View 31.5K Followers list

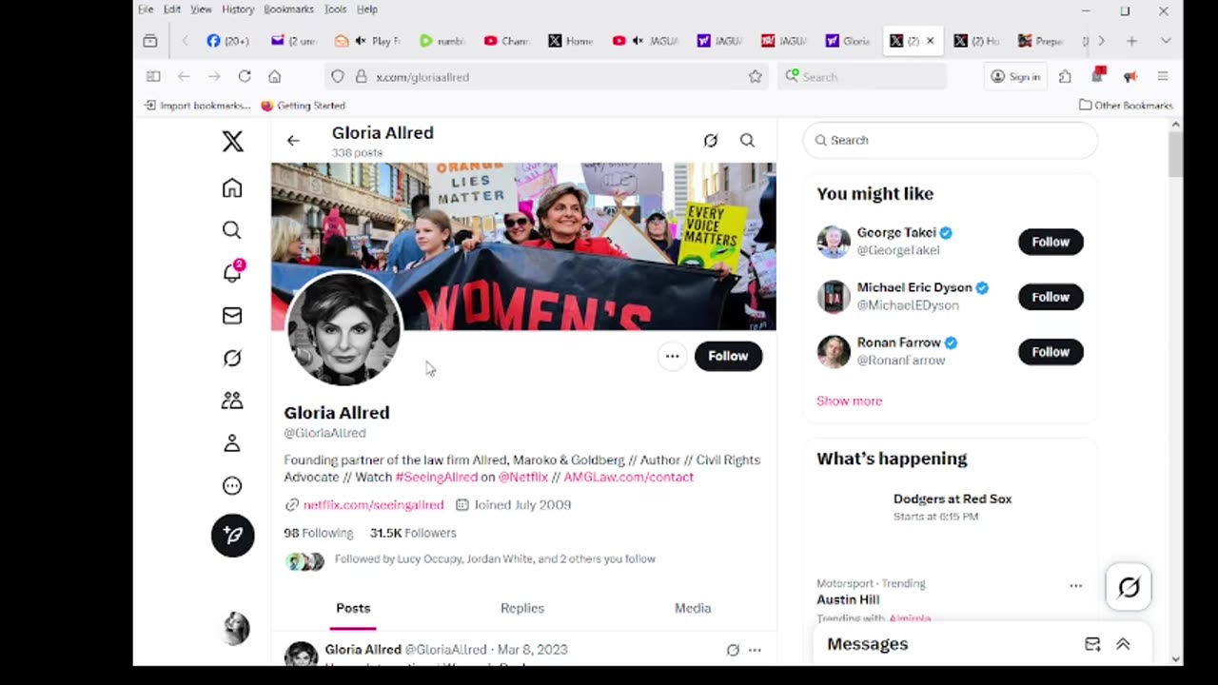tap(413, 533)
